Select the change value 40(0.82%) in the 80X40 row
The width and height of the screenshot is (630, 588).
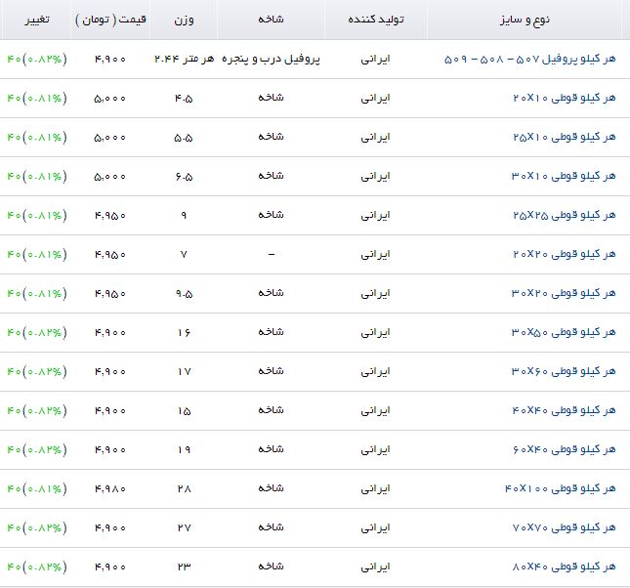[x=37, y=567]
